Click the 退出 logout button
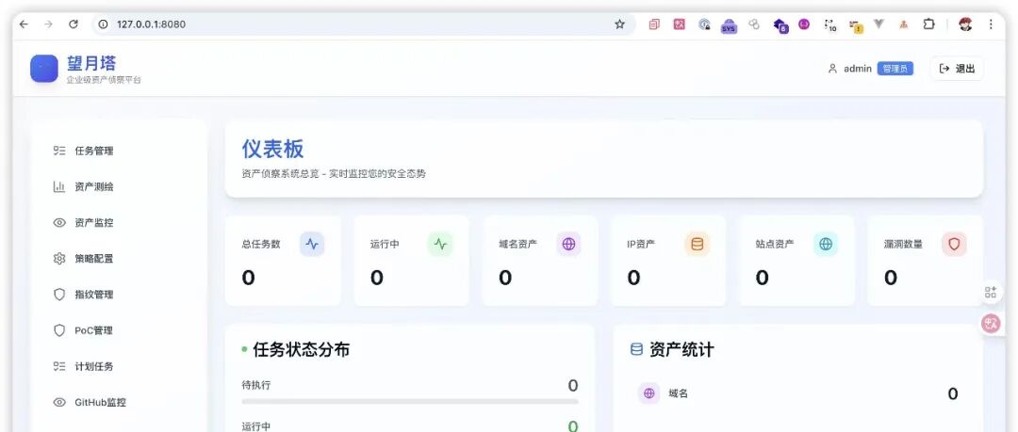The image size is (1018, 432). (957, 68)
